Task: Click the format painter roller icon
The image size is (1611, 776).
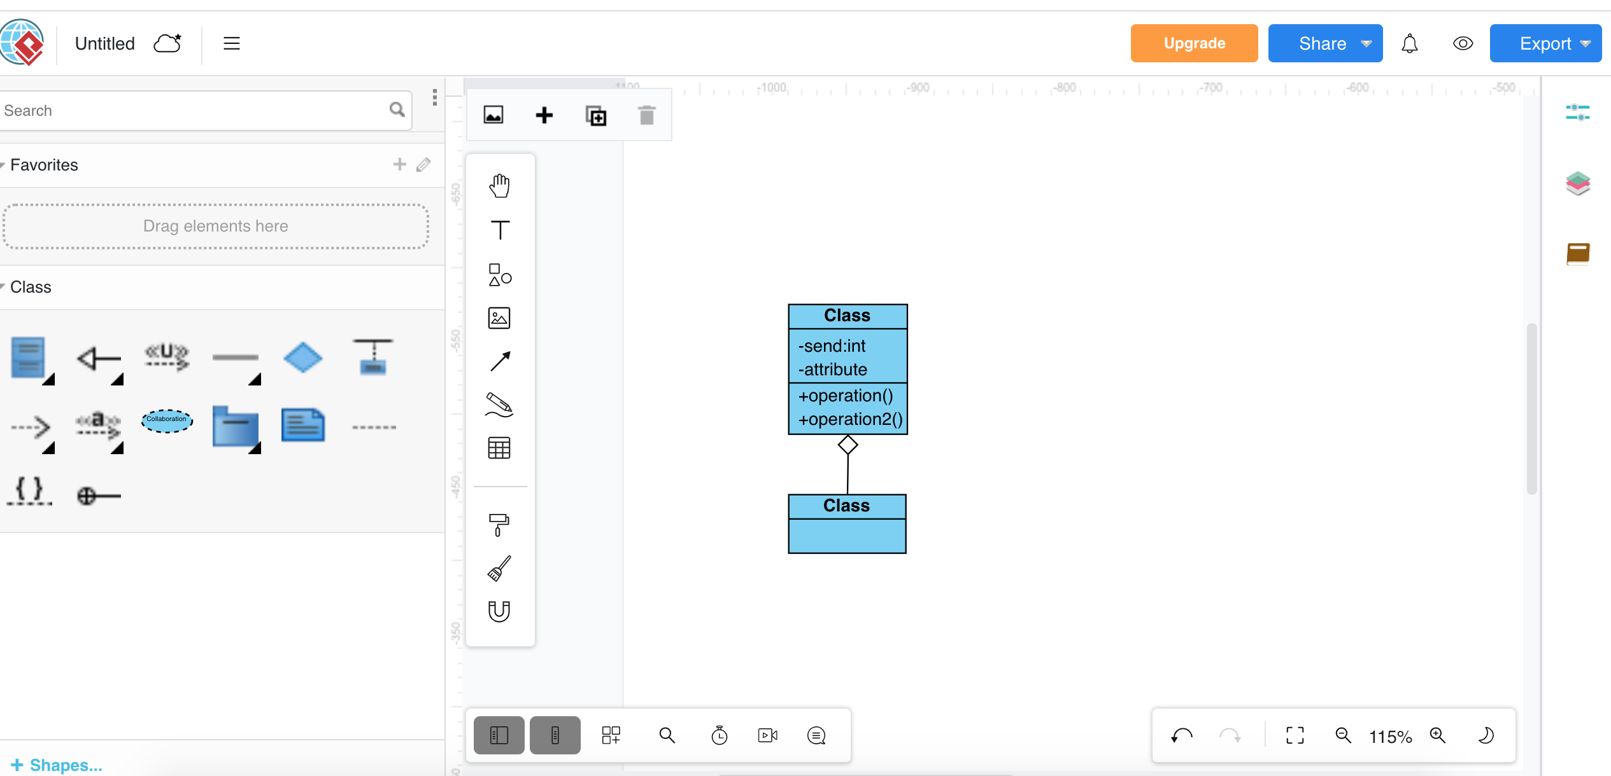Action: (500, 525)
